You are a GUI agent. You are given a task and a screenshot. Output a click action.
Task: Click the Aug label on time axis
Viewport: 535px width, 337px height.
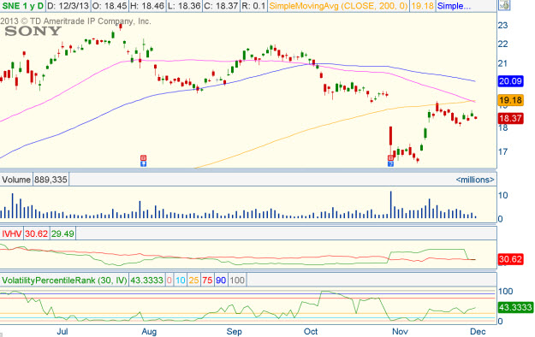(149, 331)
